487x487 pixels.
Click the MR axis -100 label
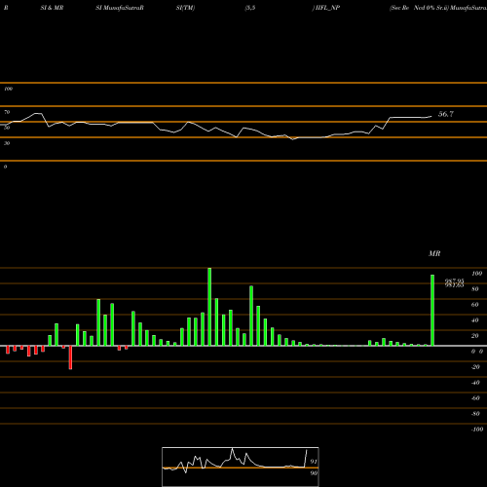tap(476, 430)
